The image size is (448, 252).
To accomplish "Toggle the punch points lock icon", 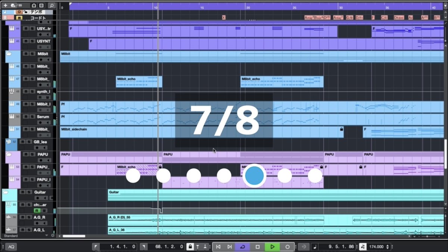I will click(190, 247).
